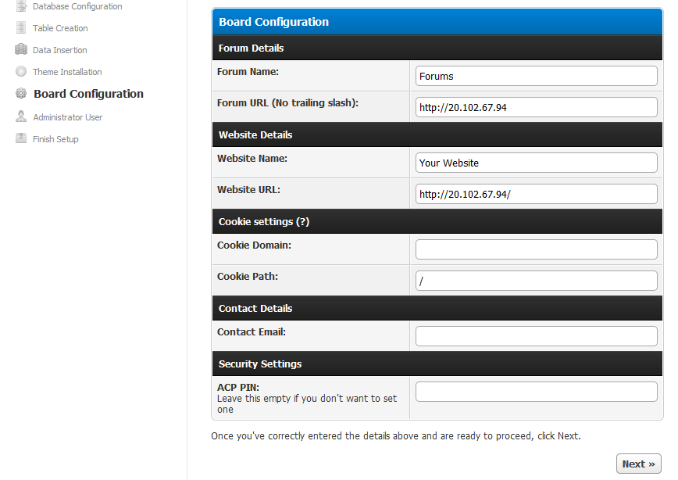Image resolution: width=678 pixels, height=480 pixels.
Task: Click the Finish Setup step icon
Action: pos(21,139)
